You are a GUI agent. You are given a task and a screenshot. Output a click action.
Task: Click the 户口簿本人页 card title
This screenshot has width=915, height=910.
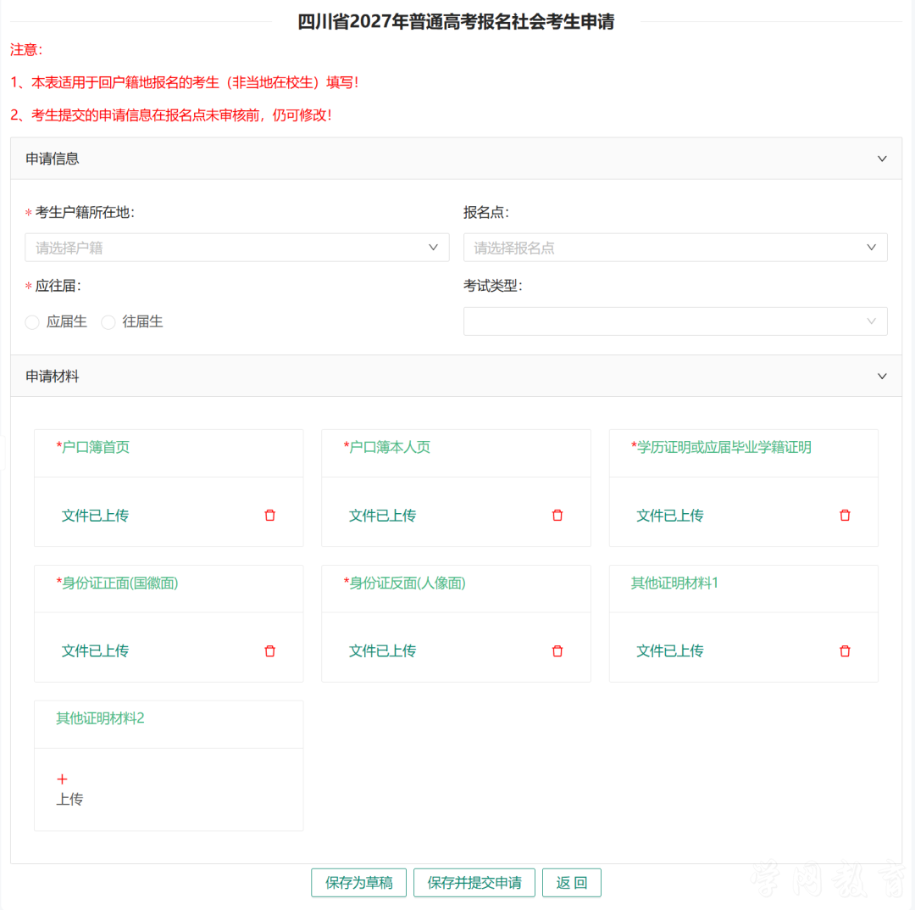point(387,448)
